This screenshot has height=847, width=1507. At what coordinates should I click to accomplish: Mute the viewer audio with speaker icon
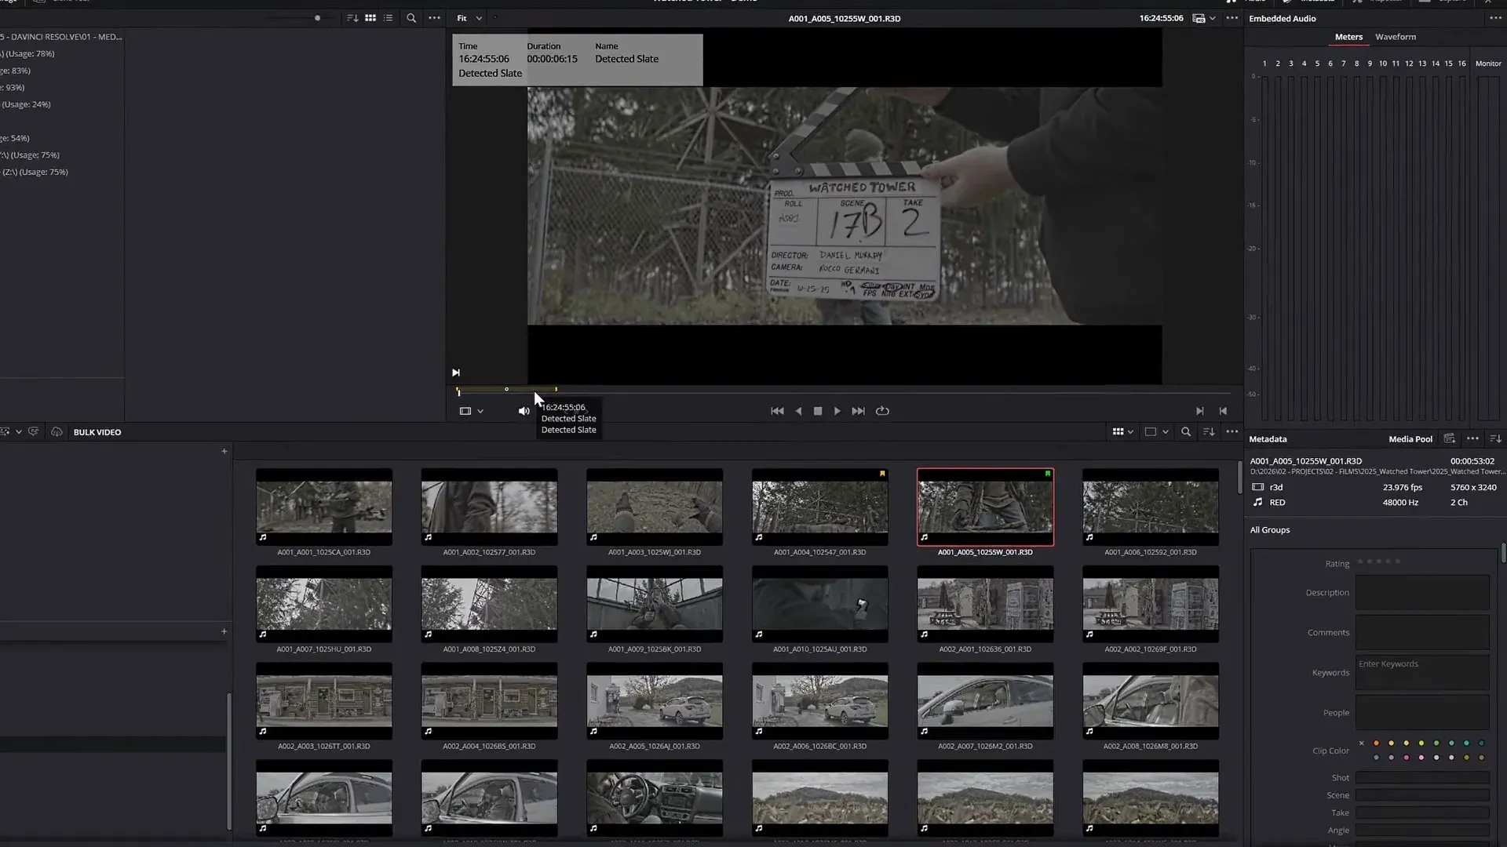pos(524,411)
